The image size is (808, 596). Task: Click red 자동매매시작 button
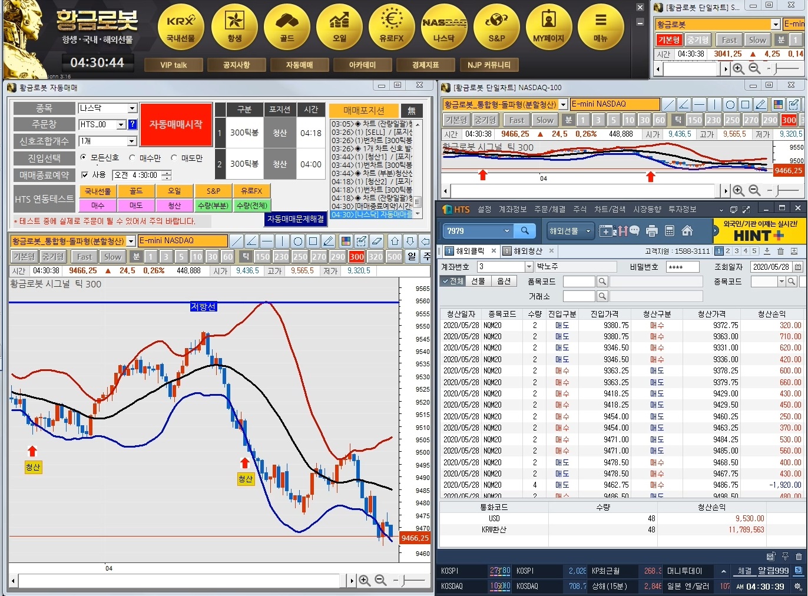click(x=176, y=124)
